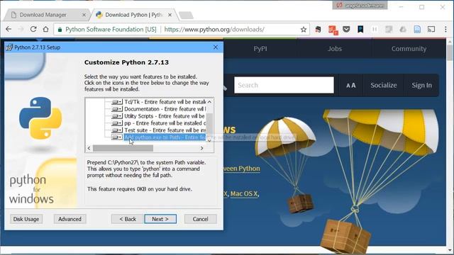This screenshot has height=255, width=454.
Task: Close the Download Manager tab
Action: pyautogui.click(x=84, y=15)
